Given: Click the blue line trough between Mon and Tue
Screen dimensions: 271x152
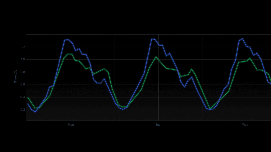Looking at the screenshot, I should [x=122, y=109].
